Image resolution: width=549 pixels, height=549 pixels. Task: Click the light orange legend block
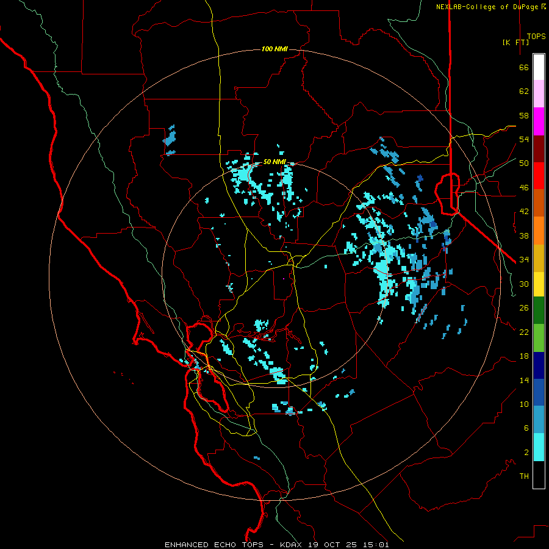pos(539,231)
